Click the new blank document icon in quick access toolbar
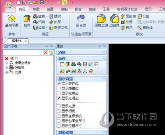The image size is (165, 135). pyautogui.click(x=19, y=2)
